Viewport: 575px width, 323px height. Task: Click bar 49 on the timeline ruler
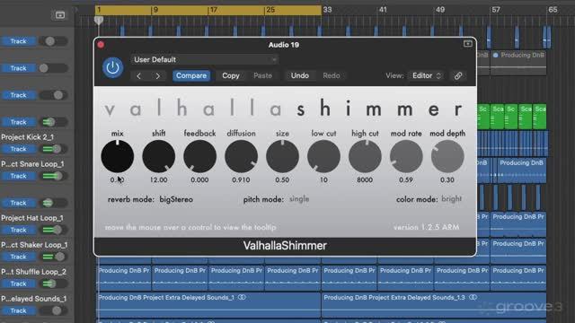point(440,10)
